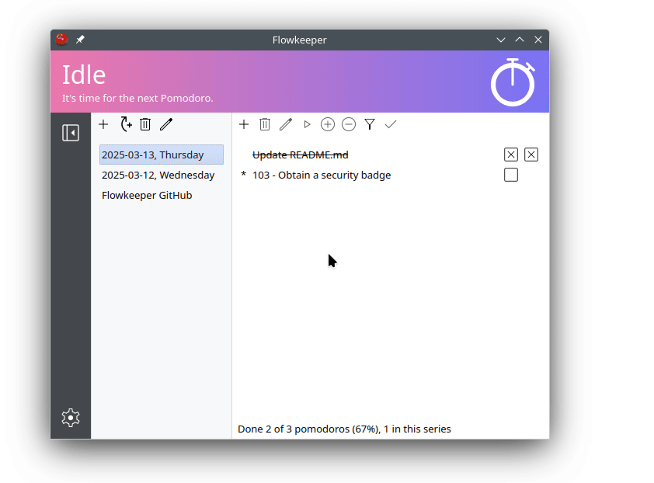Image resolution: width=654 pixels, height=483 pixels.
Task: Select the 2025-03-13, Thursday backlog
Action: click(162, 155)
